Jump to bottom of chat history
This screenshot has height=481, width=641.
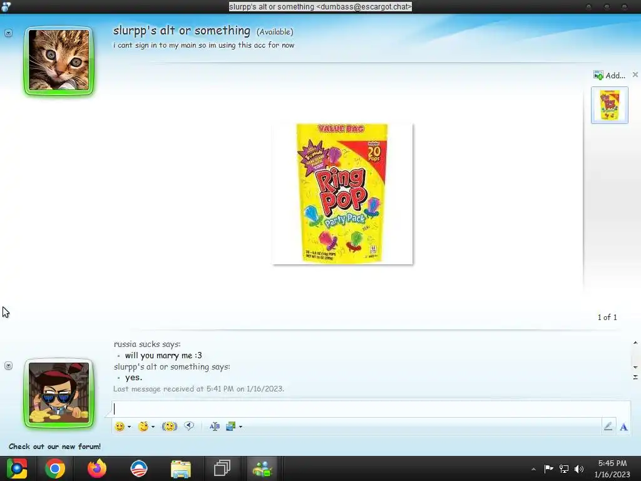635,377
